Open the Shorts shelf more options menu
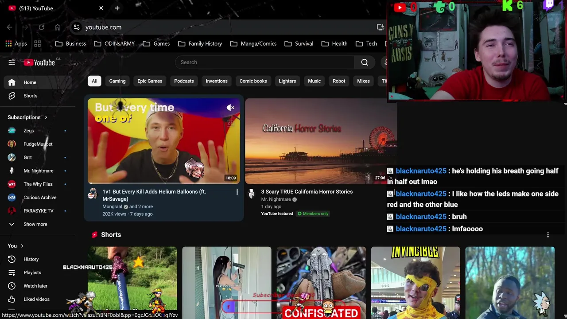 click(x=548, y=235)
